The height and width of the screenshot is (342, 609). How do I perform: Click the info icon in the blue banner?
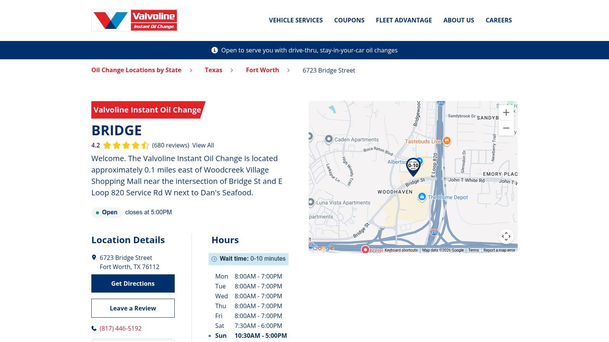coord(214,50)
